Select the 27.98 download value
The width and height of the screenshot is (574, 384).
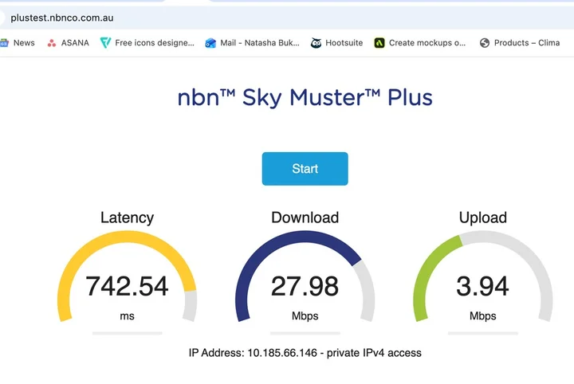click(x=305, y=286)
